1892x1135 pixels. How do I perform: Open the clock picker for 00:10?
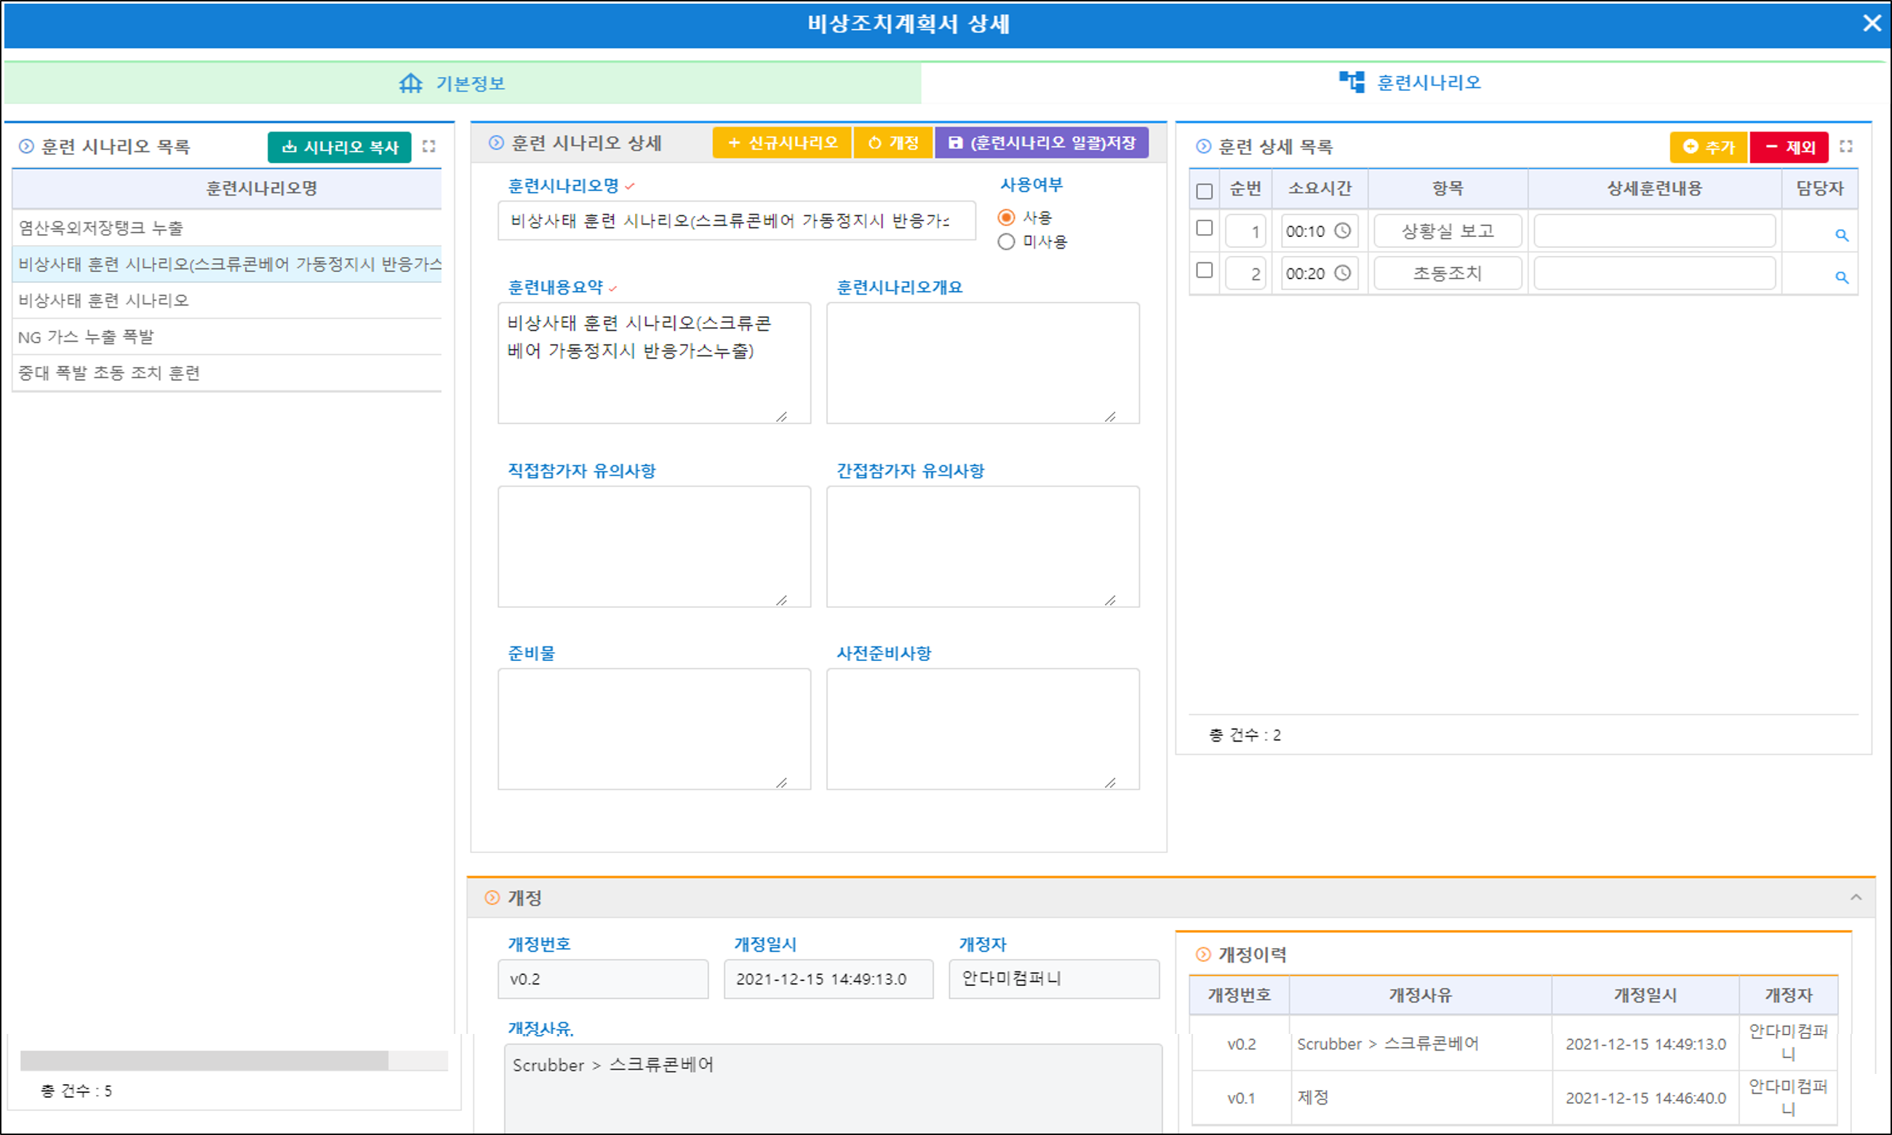pyautogui.click(x=1342, y=231)
